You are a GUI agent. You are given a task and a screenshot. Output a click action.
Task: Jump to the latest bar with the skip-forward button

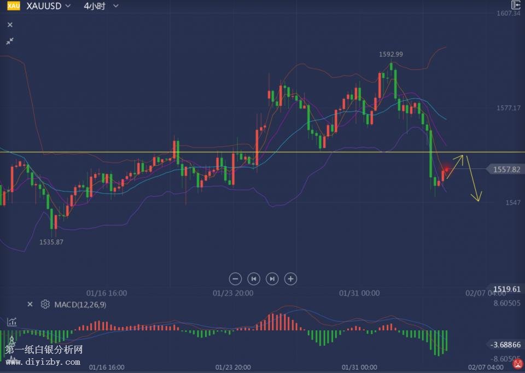(272, 279)
